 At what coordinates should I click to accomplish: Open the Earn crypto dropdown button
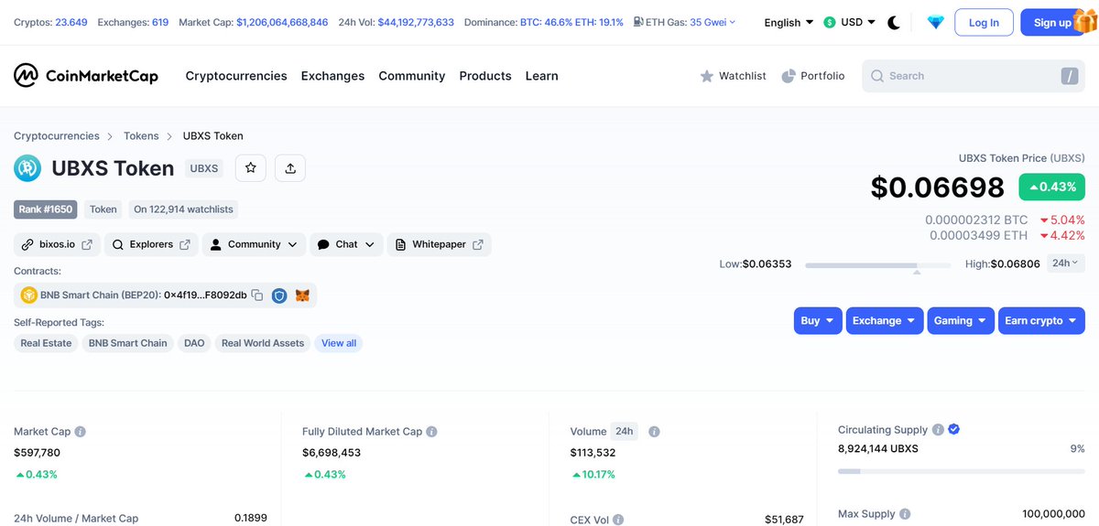tap(1041, 320)
